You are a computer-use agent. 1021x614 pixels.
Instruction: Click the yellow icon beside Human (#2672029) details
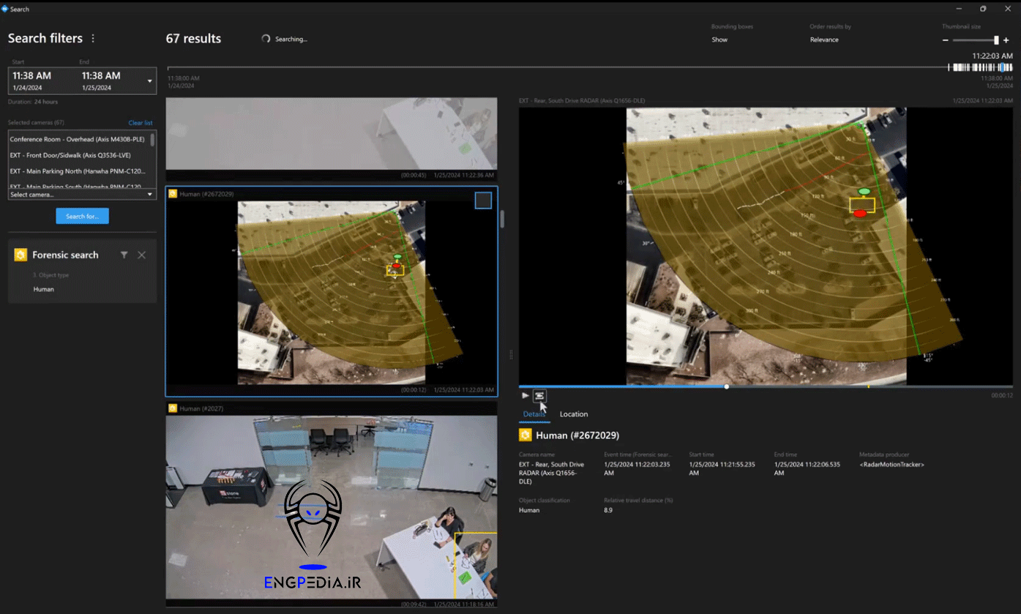pyautogui.click(x=526, y=435)
